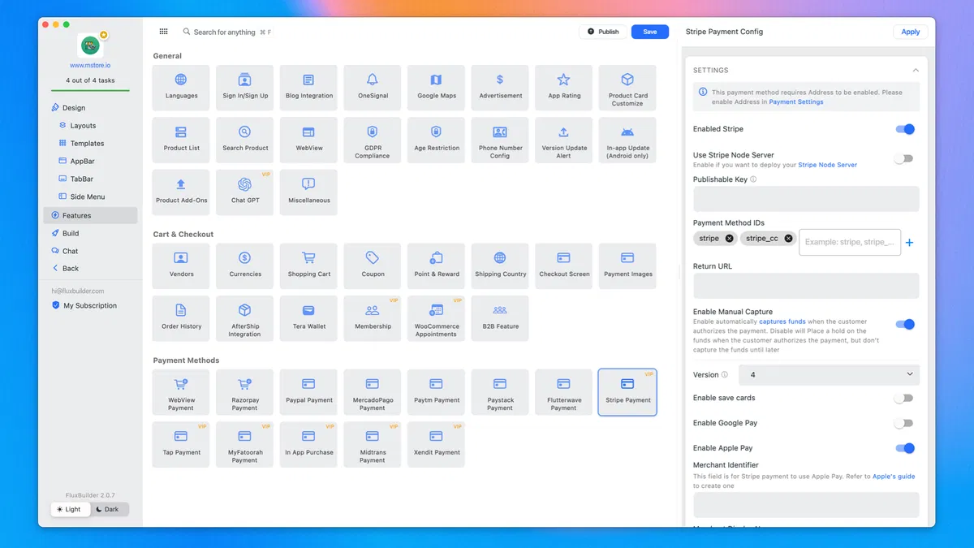Open GDPR Compliance settings tile

[372, 140]
